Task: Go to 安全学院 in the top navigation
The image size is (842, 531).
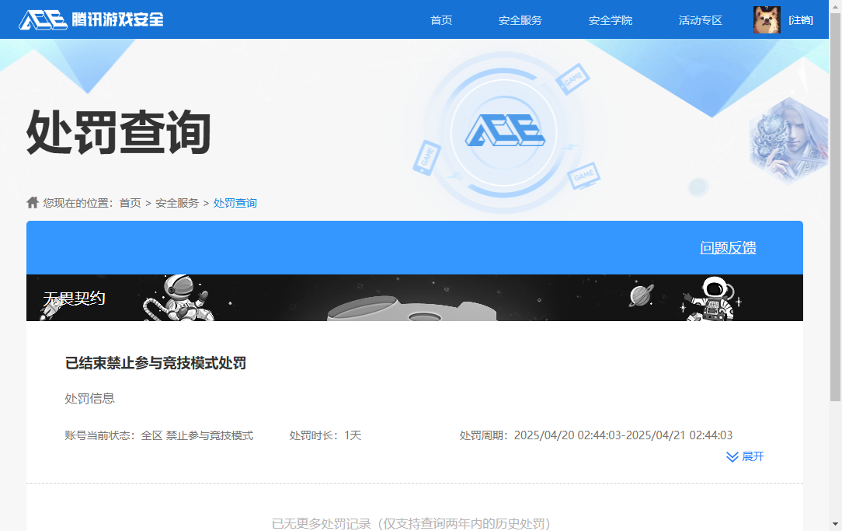Action: [x=610, y=20]
